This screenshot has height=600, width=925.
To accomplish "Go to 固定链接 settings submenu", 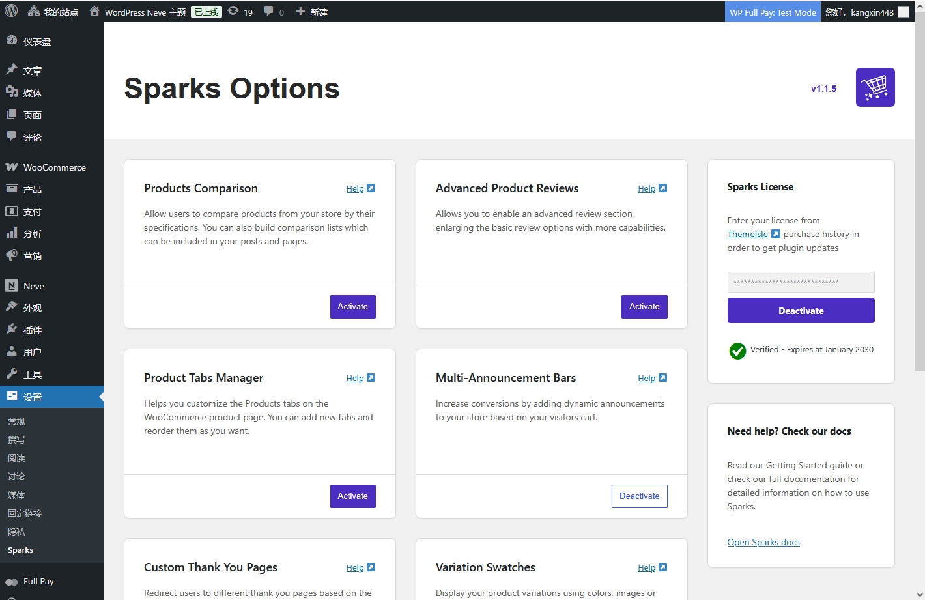I will pos(25,513).
